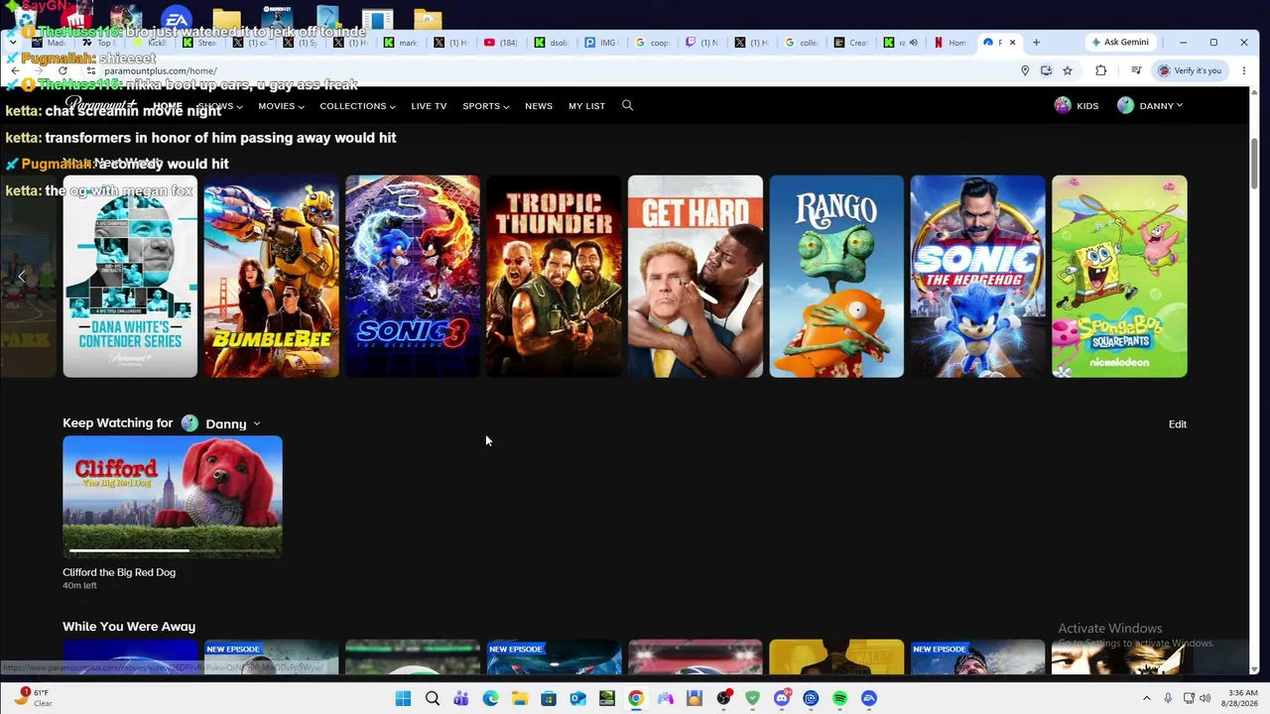Click Clifford's watch progress bar
Screen dimensions: 1270x714
point(173,549)
